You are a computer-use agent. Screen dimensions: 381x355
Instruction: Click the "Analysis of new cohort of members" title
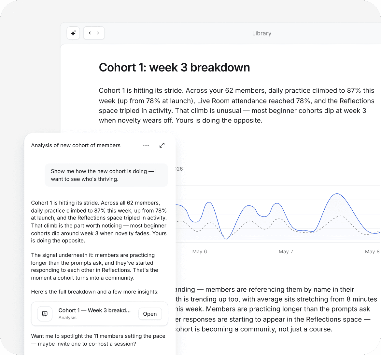[x=76, y=145]
